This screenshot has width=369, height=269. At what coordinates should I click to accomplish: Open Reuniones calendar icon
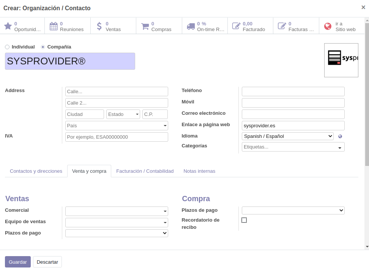tap(54, 26)
